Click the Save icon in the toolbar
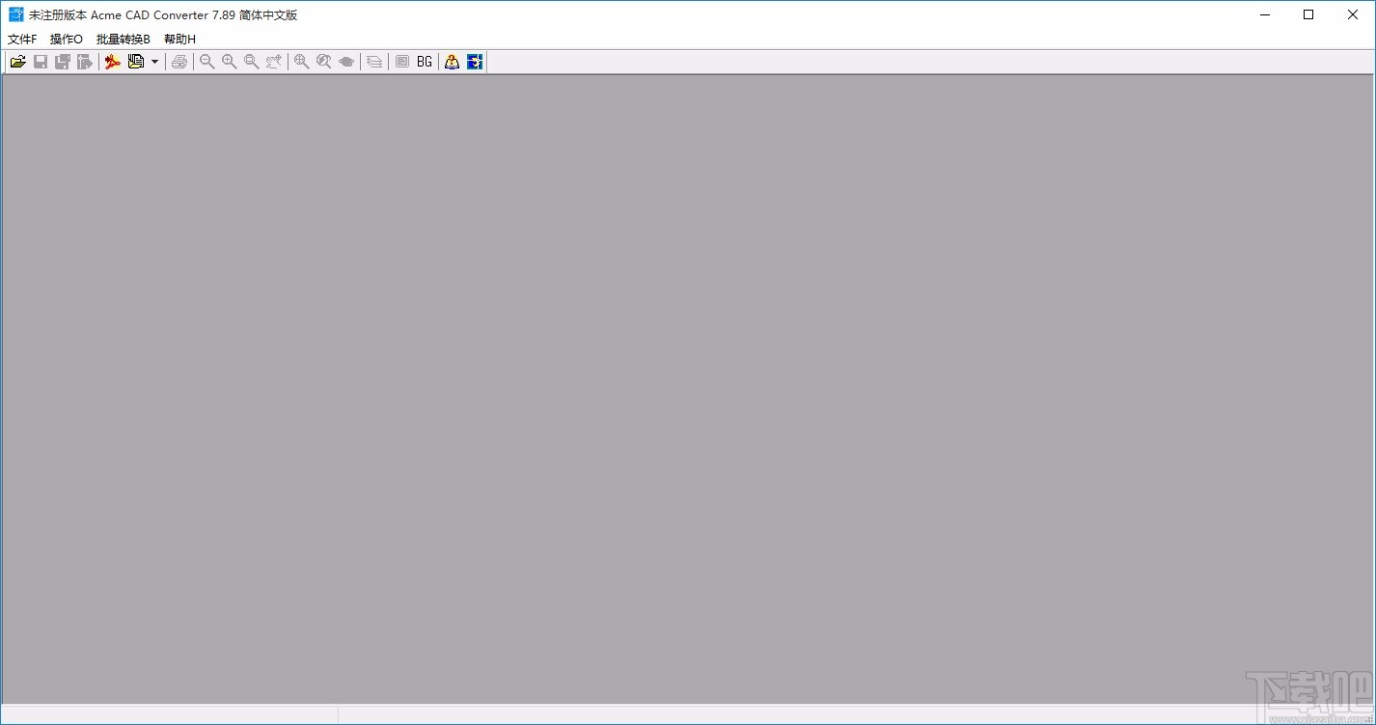 [x=41, y=61]
